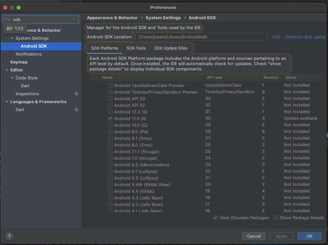Sort table by Revision column header

272,77
